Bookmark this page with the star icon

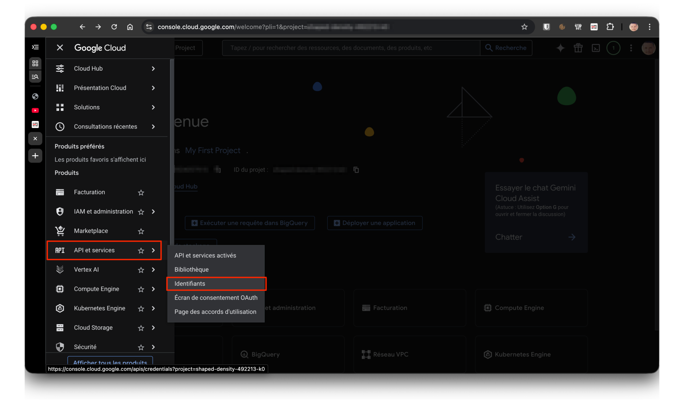[524, 27]
